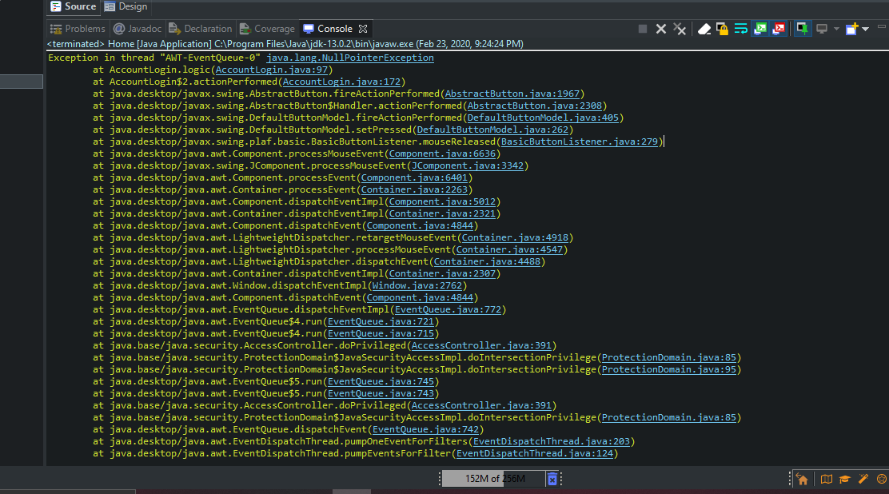This screenshot has height=494, width=889.
Task: Open the Problems view tab
Action: click(x=78, y=29)
